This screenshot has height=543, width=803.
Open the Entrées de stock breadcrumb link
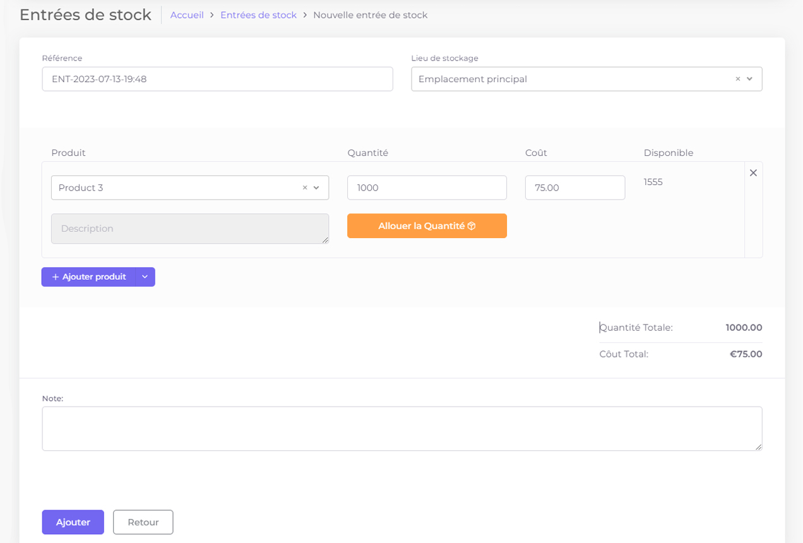tap(258, 15)
